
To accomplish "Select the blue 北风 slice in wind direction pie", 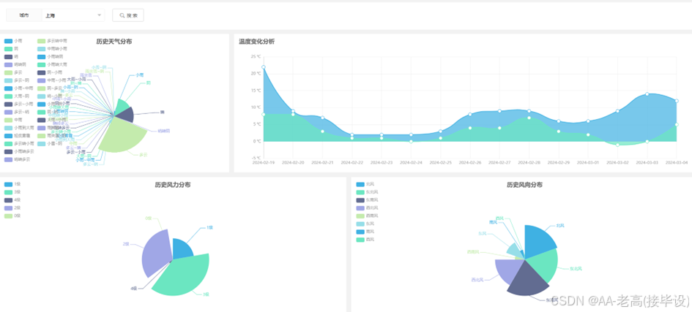I will [538, 242].
